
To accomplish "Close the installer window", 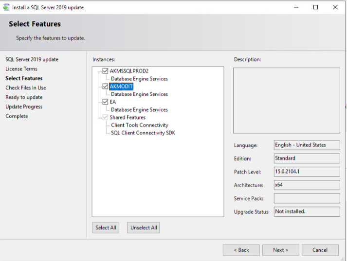I will (x=335, y=7).
